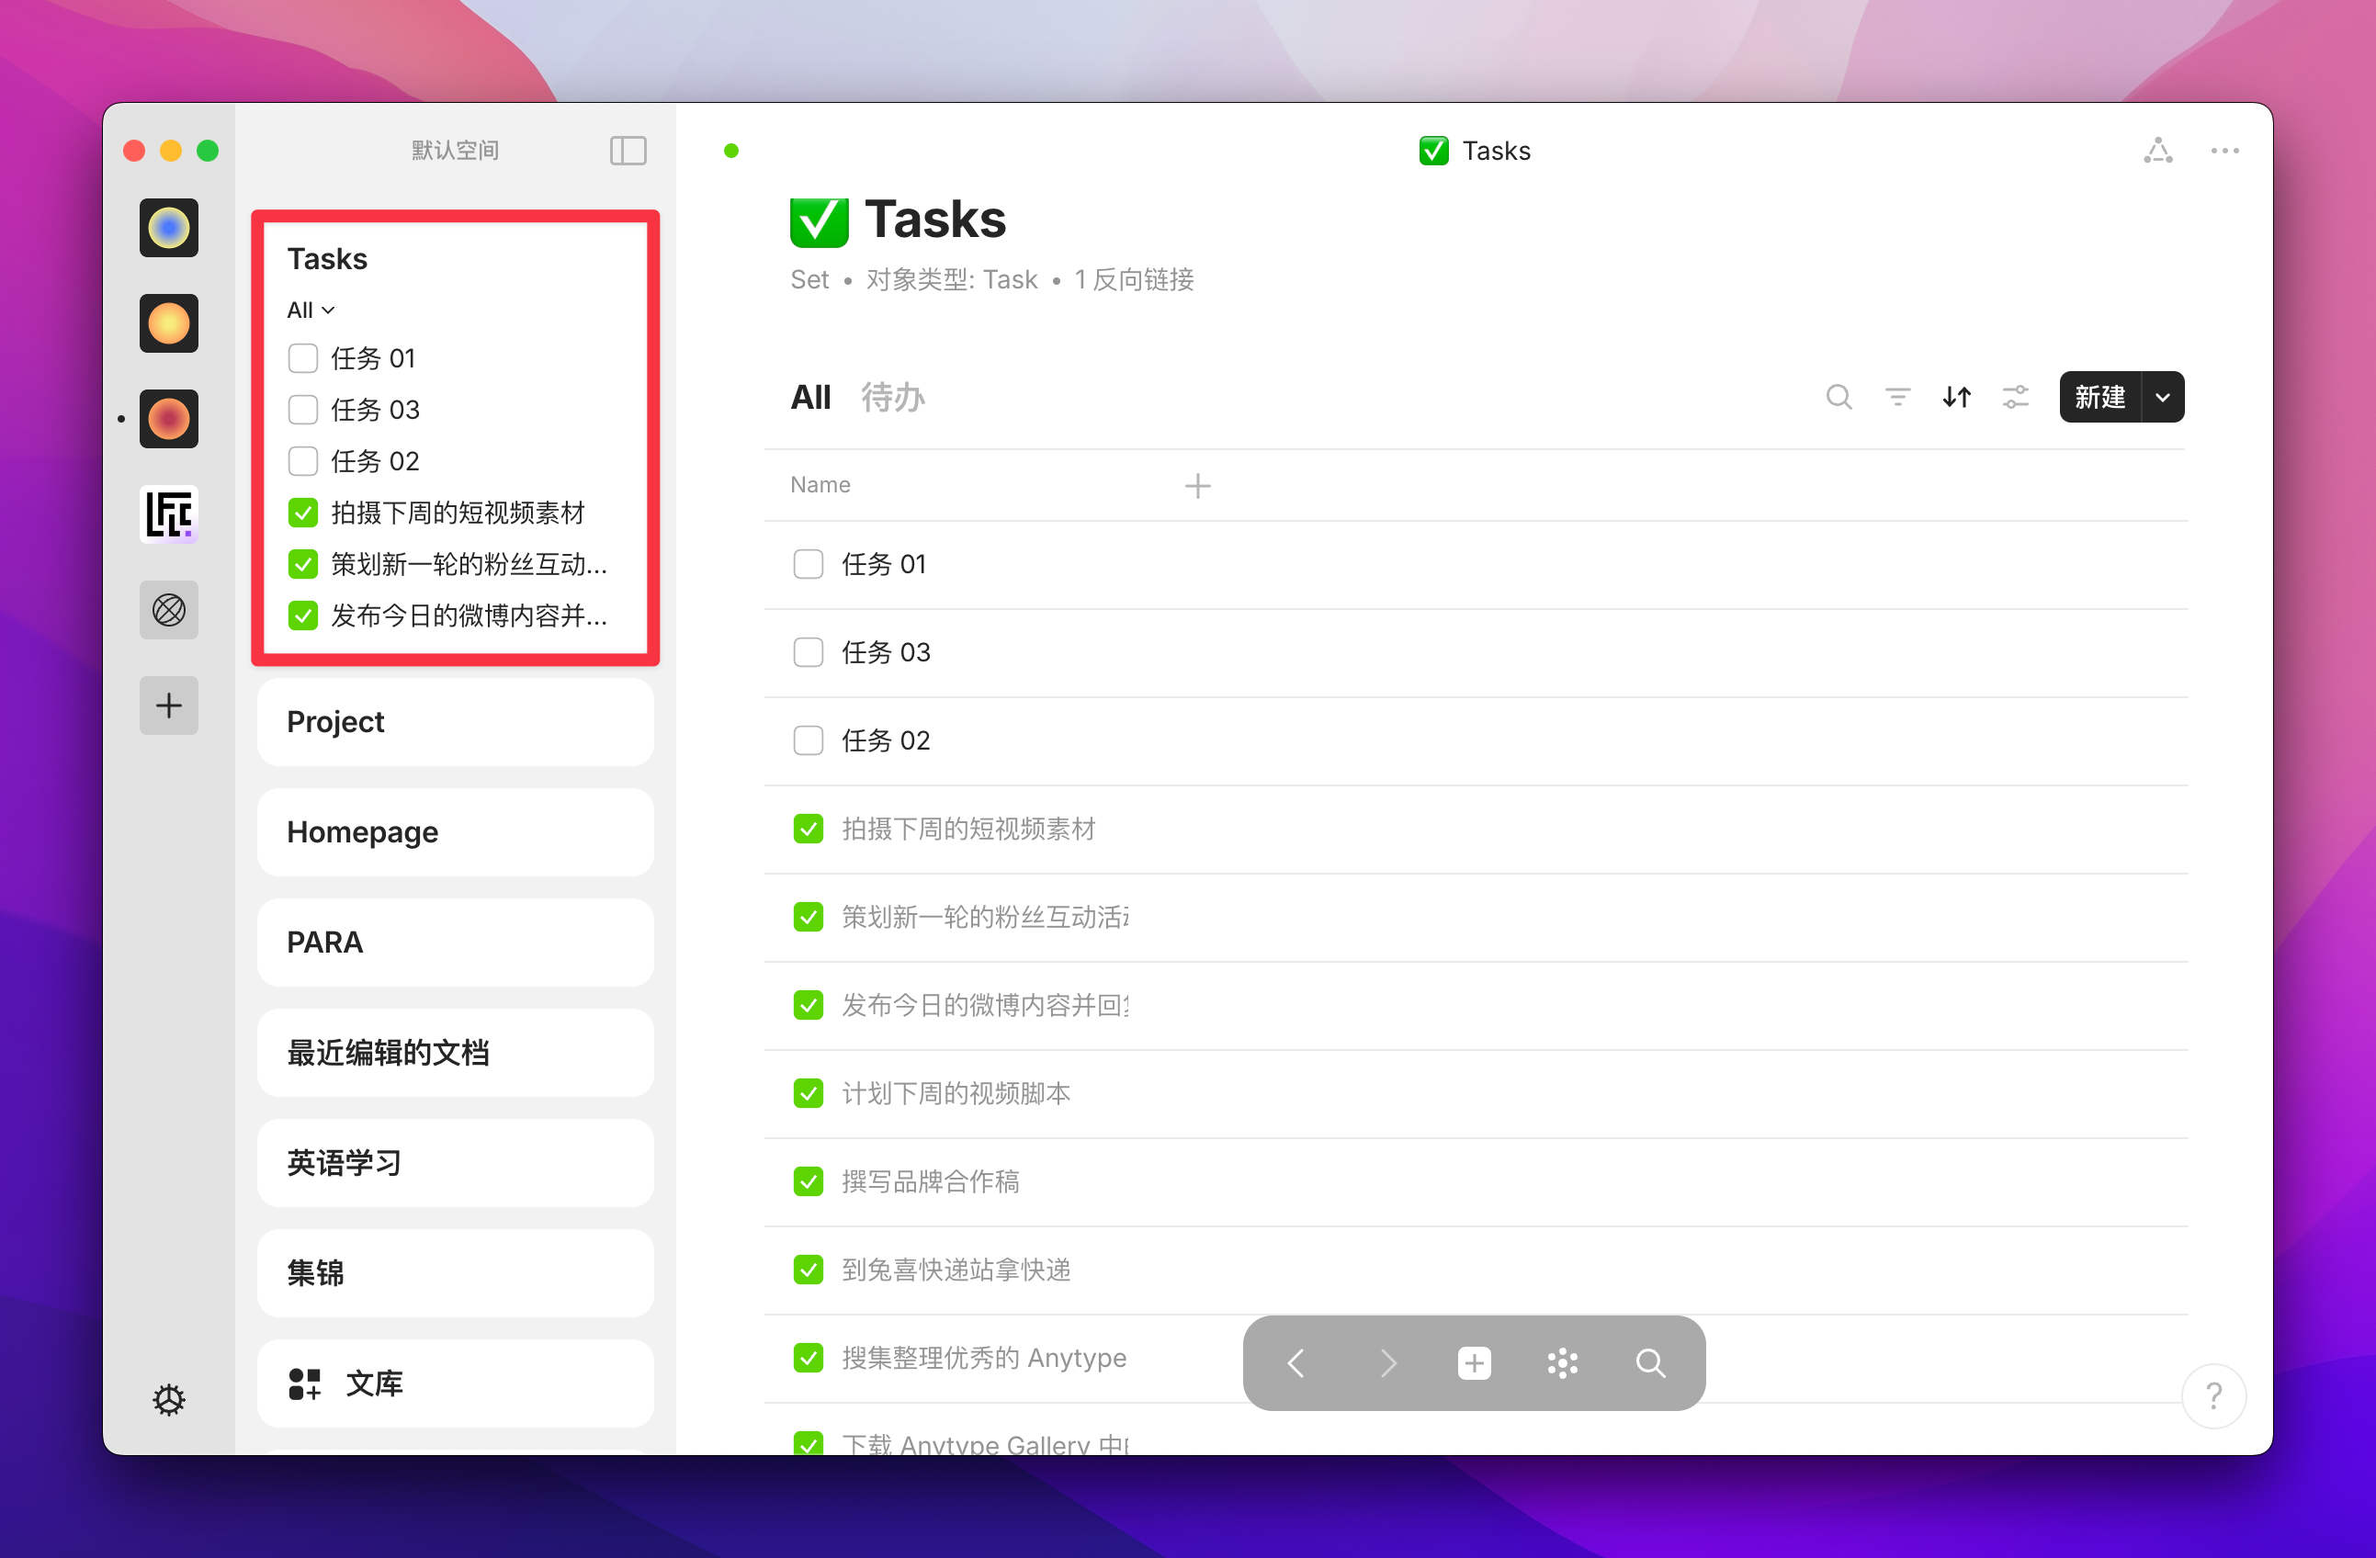Open the graph view icon

click(2157, 151)
